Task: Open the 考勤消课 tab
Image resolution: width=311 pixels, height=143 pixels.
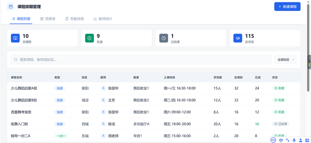Action: click(75, 19)
